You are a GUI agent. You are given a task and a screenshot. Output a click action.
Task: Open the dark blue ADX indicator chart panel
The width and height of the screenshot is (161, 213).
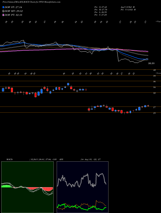(x=82, y=187)
